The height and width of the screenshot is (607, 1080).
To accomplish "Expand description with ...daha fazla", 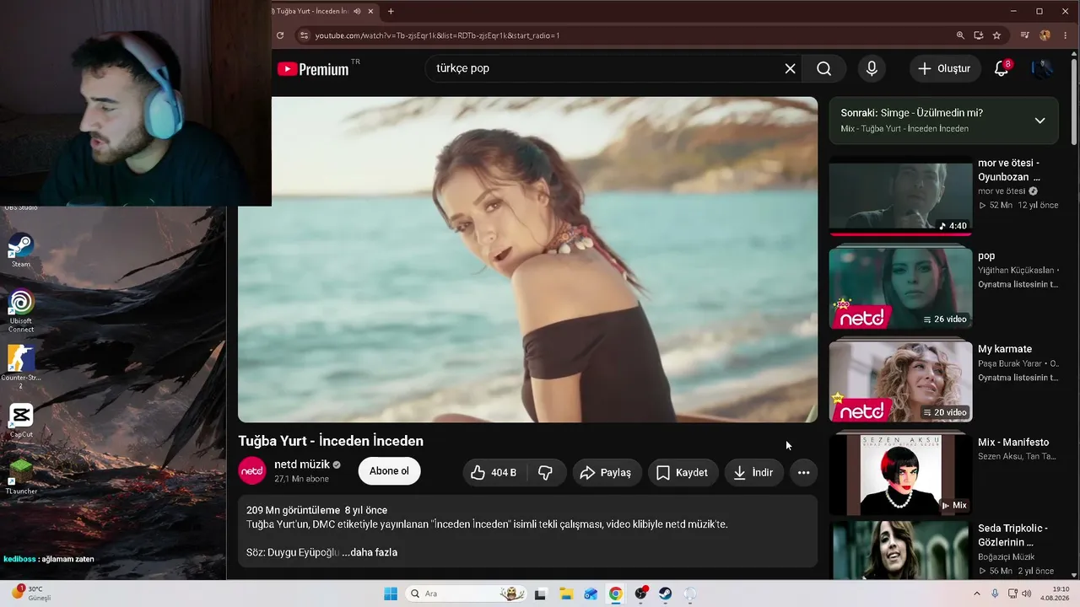I will coord(370,552).
